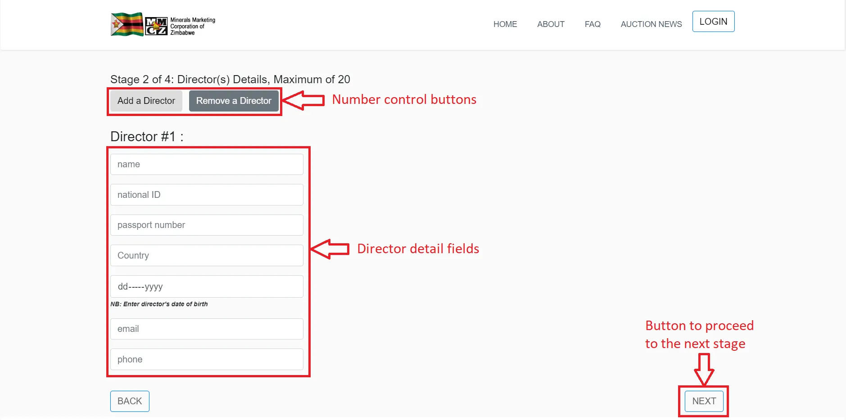The width and height of the screenshot is (846, 420).
Task: Open the ABOUT page
Action: click(551, 24)
